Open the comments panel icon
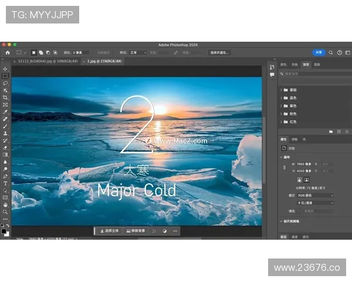This screenshot has height=282, width=352. (272, 75)
